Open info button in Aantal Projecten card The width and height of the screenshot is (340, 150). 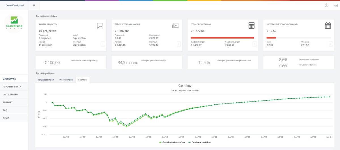[x=103, y=44]
